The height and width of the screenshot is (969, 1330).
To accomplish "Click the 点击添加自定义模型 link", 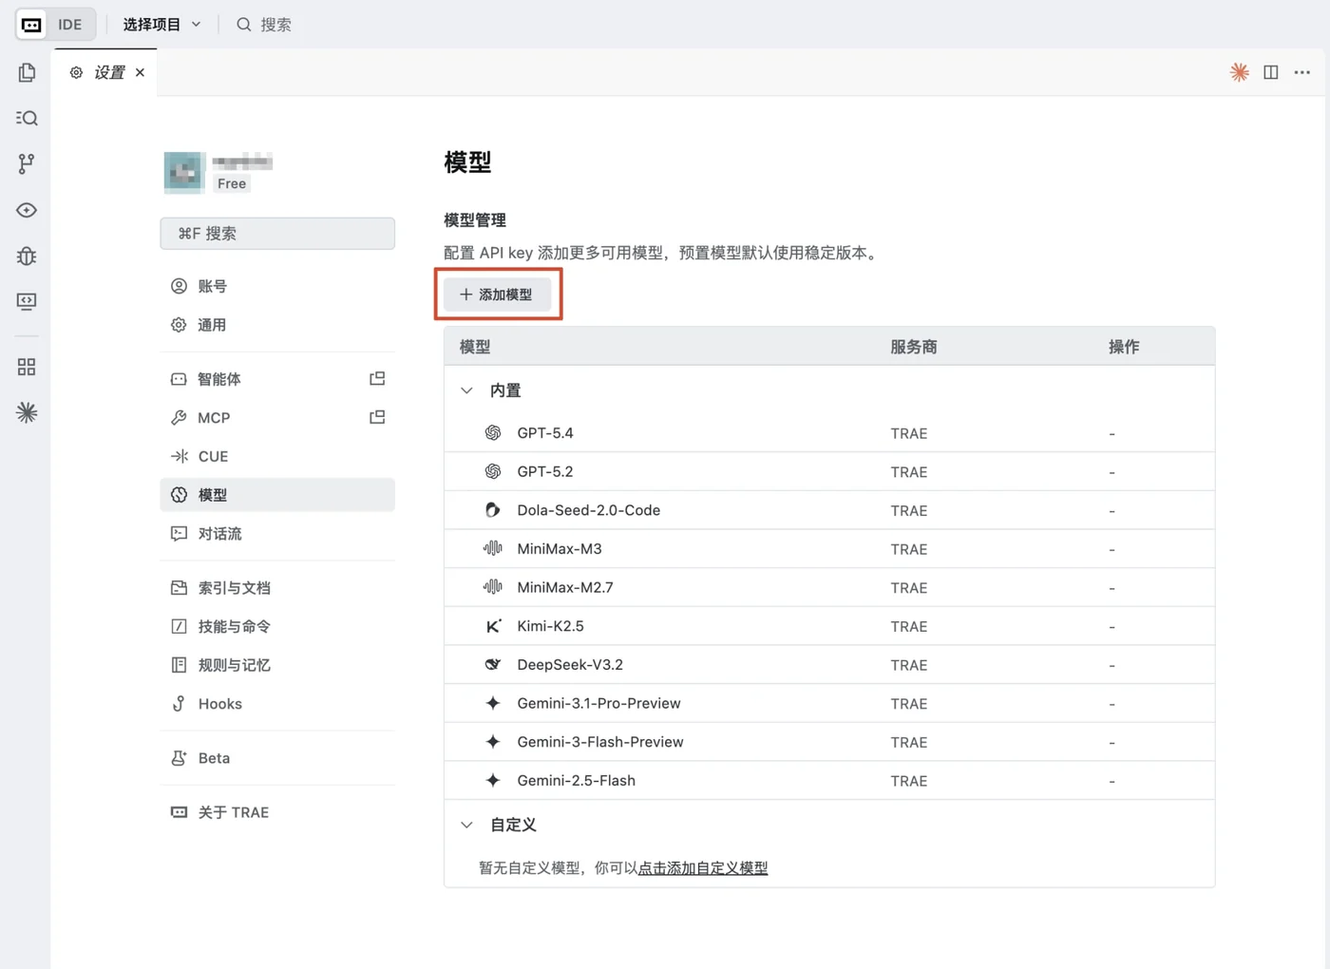I will (x=703, y=867).
